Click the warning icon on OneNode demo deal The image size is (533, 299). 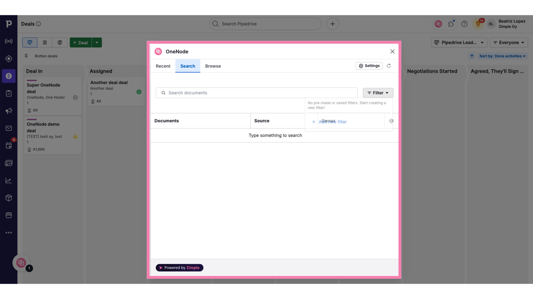pos(76,136)
